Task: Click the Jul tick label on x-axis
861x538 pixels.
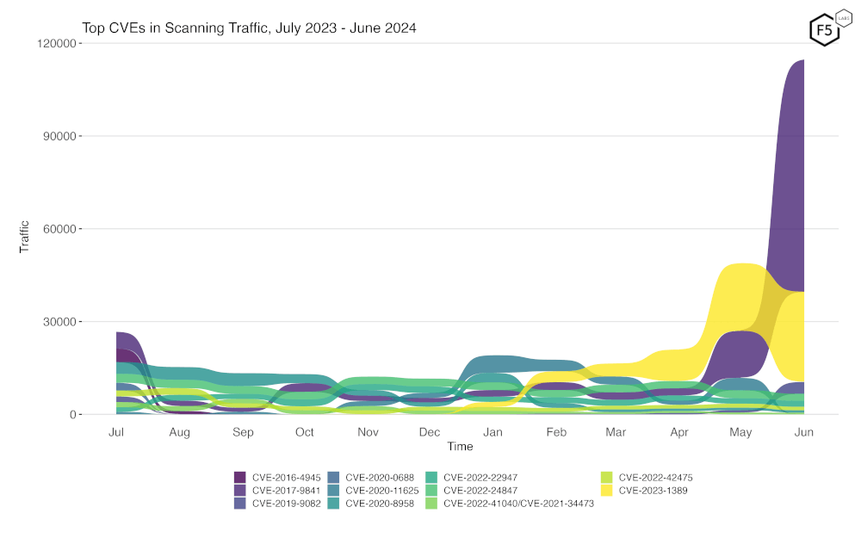Action: coord(116,432)
